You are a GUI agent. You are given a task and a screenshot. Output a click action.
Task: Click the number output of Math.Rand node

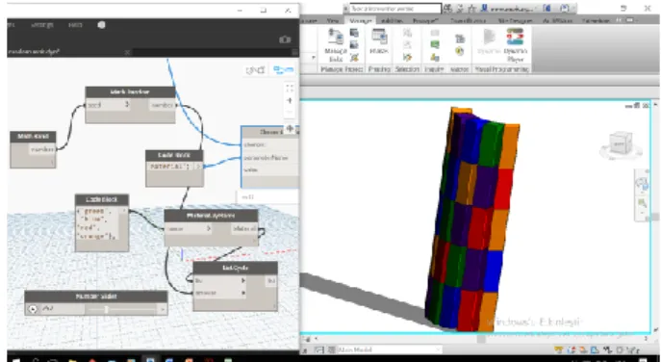[42, 149]
